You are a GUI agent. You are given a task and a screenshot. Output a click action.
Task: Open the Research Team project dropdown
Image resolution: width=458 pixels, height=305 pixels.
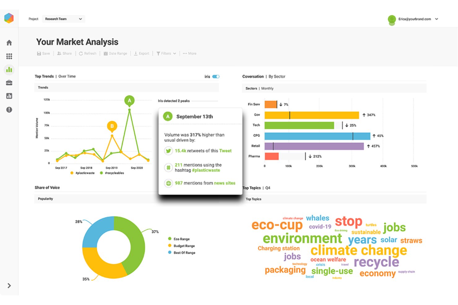[63, 19]
